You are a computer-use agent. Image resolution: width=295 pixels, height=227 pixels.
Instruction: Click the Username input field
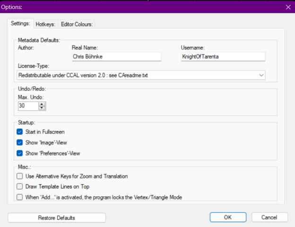(223, 57)
